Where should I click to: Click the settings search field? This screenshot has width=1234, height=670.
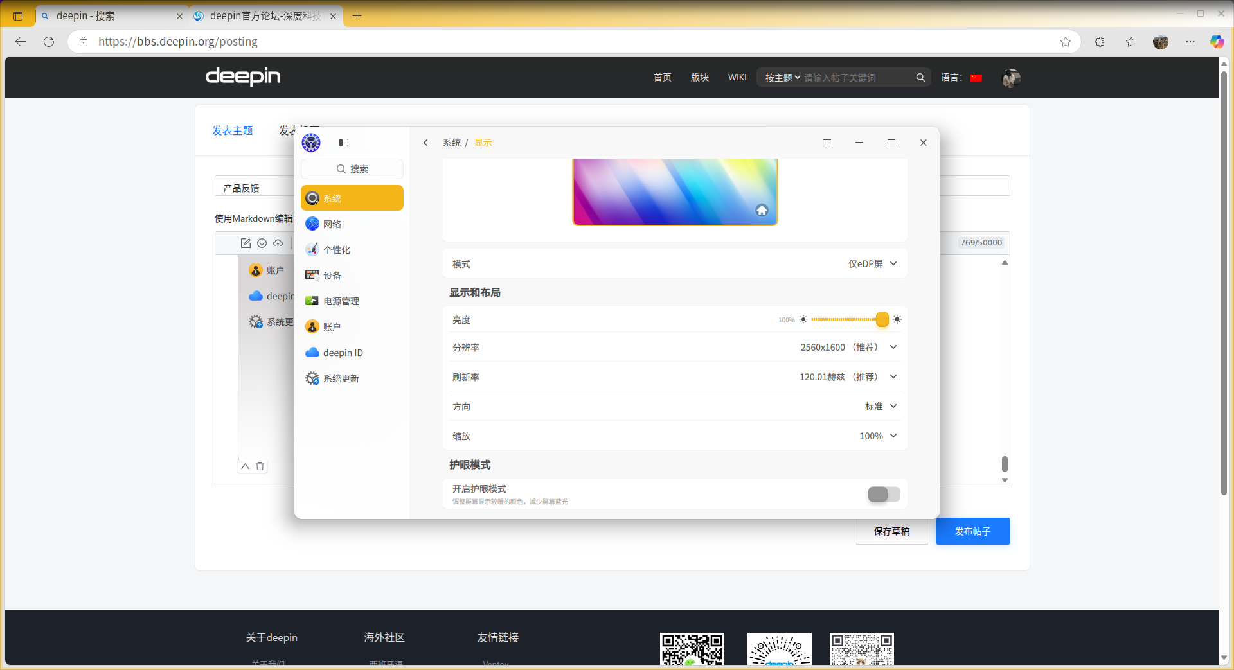click(x=352, y=169)
